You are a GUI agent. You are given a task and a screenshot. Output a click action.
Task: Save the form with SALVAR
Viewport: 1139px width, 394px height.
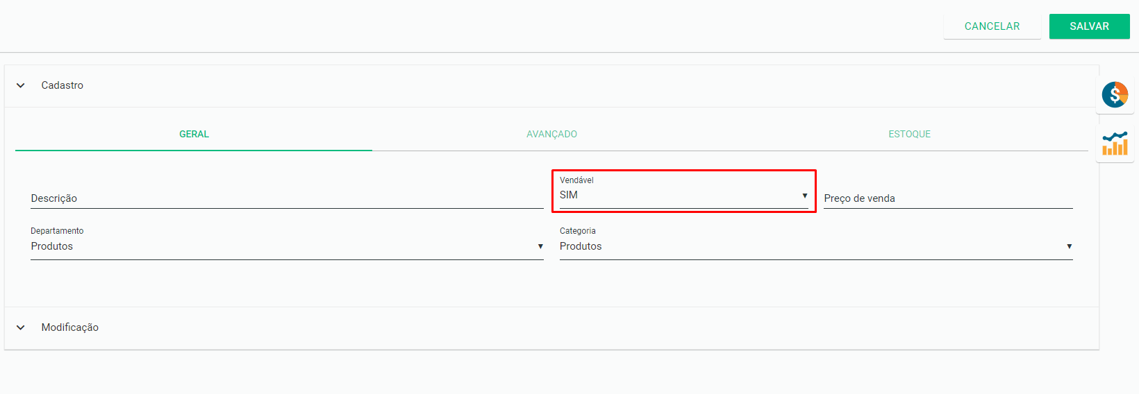[x=1089, y=26]
